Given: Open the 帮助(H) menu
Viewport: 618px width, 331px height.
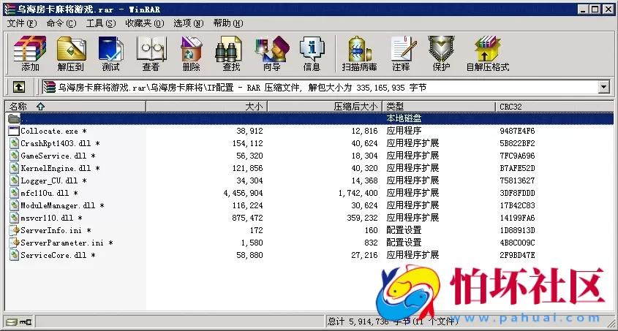Looking at the screenshot, I should (228, 23).
